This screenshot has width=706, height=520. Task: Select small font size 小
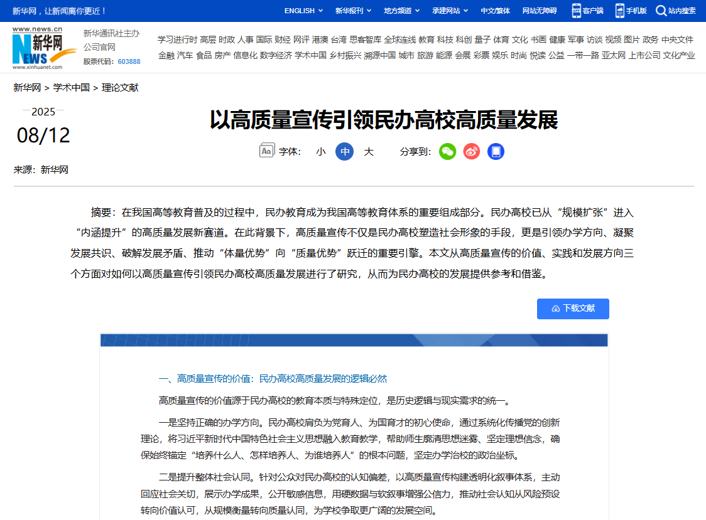coord(320,151)
